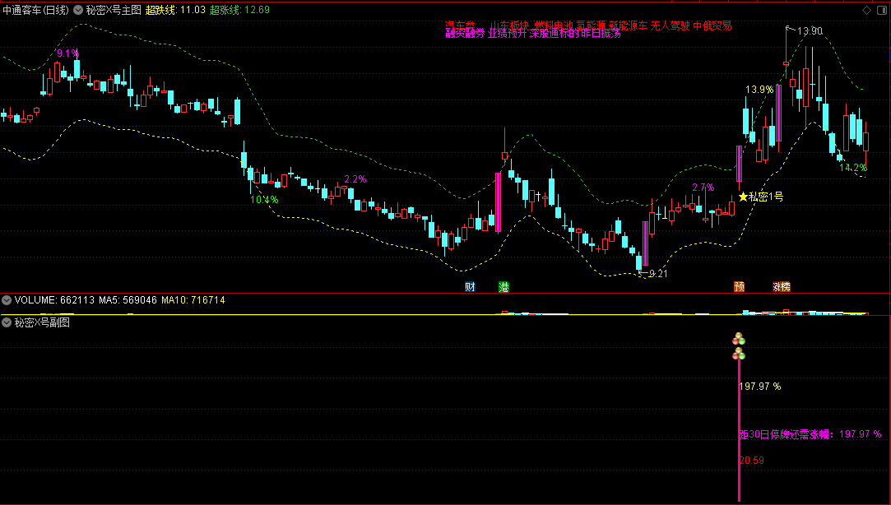Click the yellow 197.97 % value
The image size is (891, 505).
759,387
